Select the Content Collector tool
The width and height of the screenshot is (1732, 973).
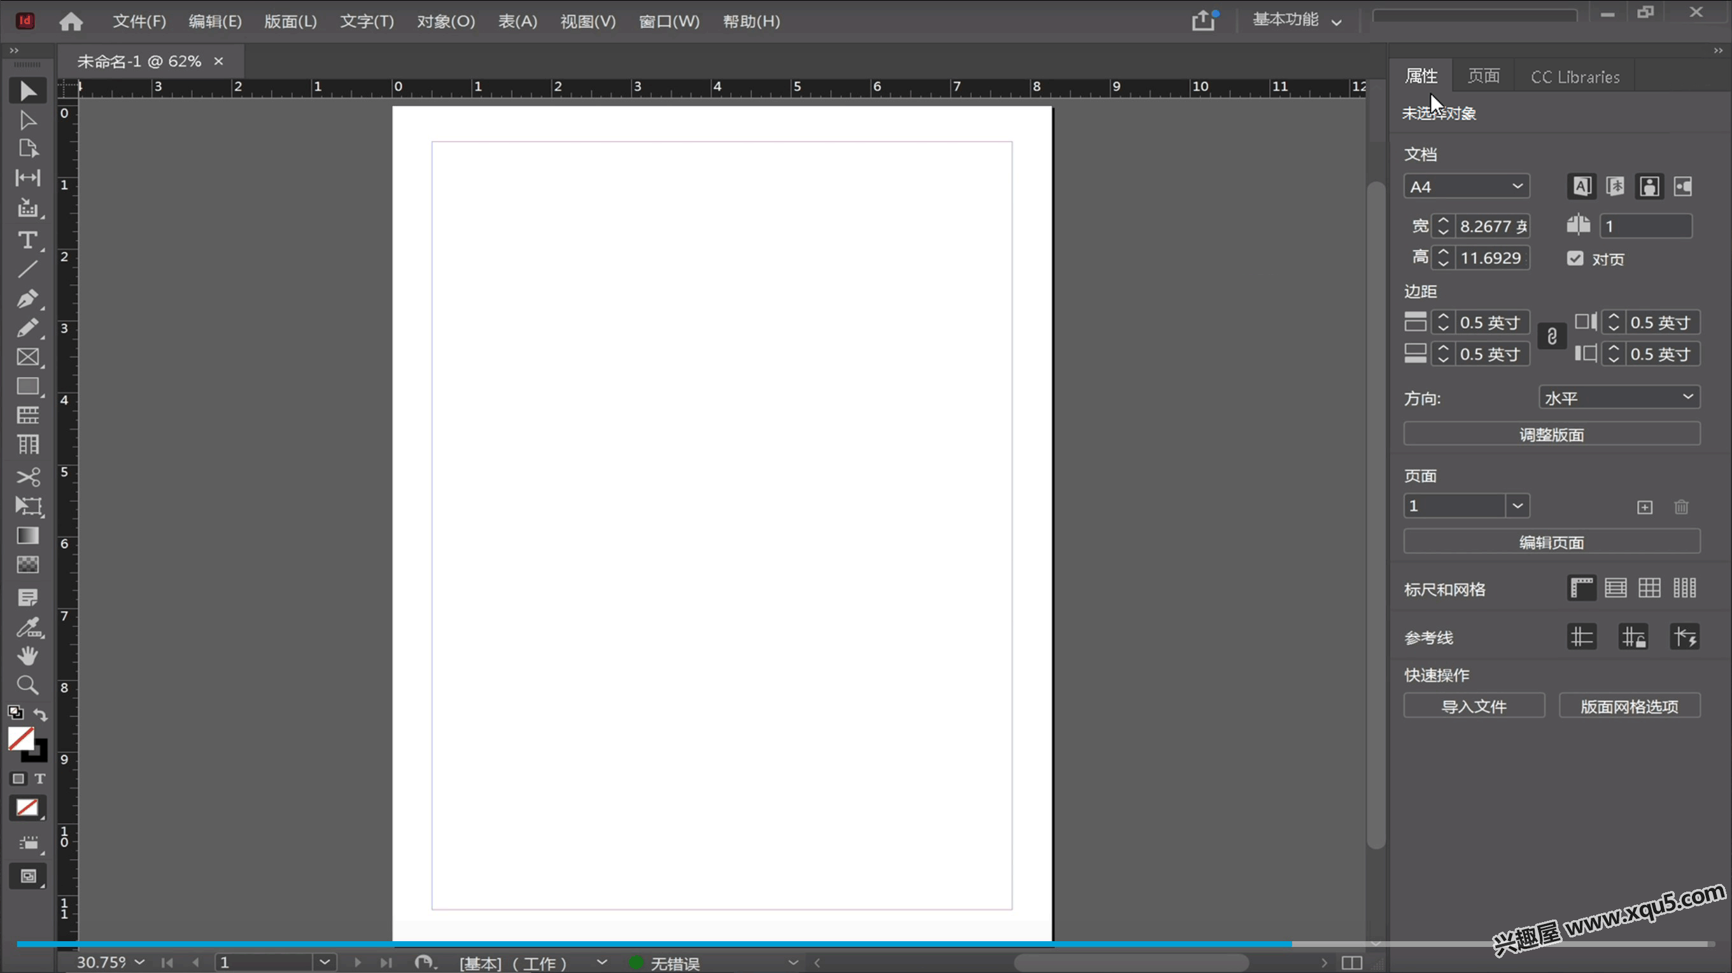point(27,207)
